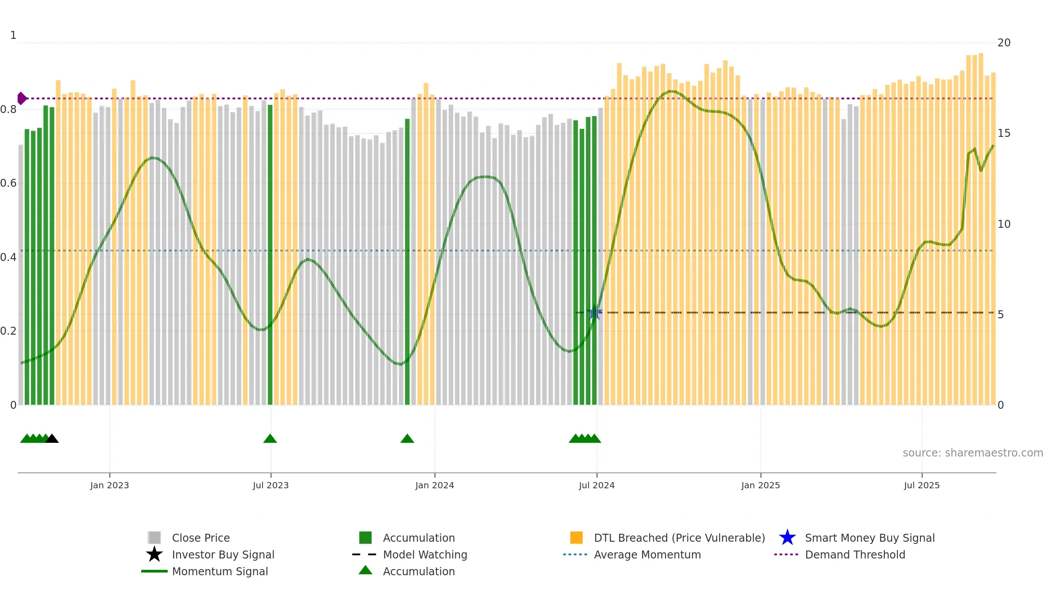Screen dimensions: 1059x596
Task: Toggle the Momentum Signal legend entry
Action: tap(220, 571)
